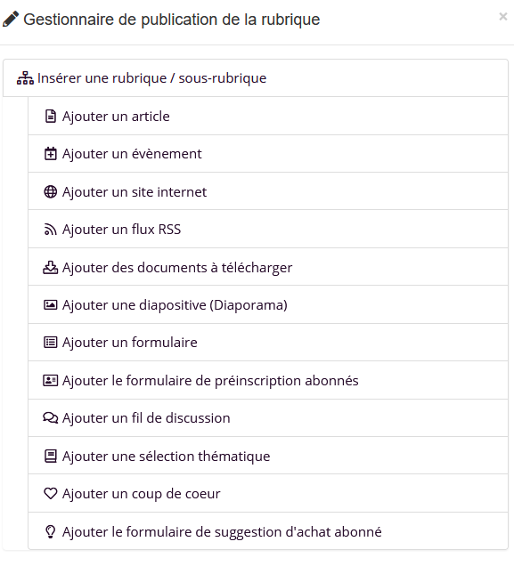Open Ajouter un formulaire option
The width and height of the screenshot is (514, 574).
pyautogui.click(x=268, y=343)
